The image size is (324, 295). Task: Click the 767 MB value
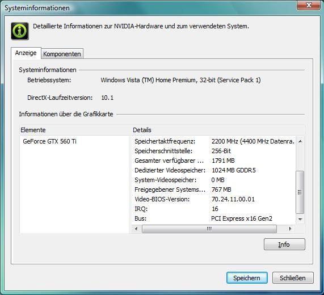(x=221, y=189)
